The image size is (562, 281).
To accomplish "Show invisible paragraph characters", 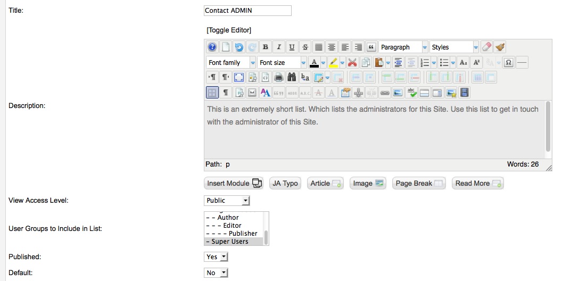I will 226,93.
